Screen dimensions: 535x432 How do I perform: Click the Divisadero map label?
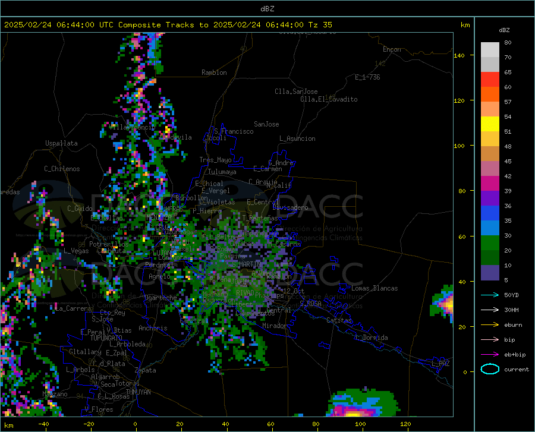(290, 207)
